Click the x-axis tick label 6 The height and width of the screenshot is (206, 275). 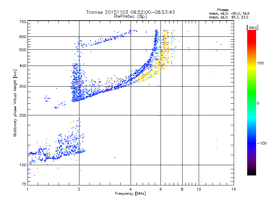161,189
